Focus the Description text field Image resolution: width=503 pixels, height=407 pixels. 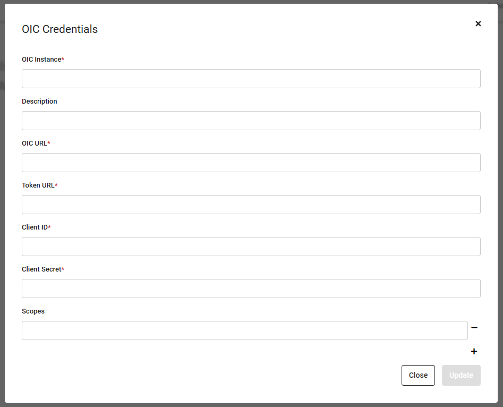pos(251,121)
